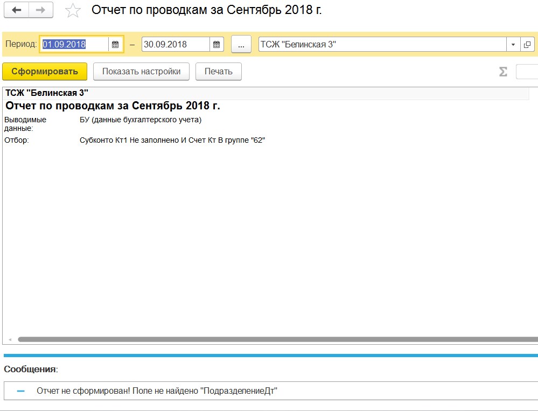Click the scroll-left arrow of the report
The height and width of the screenshot is (411, 538).
[x=9, y=340]
